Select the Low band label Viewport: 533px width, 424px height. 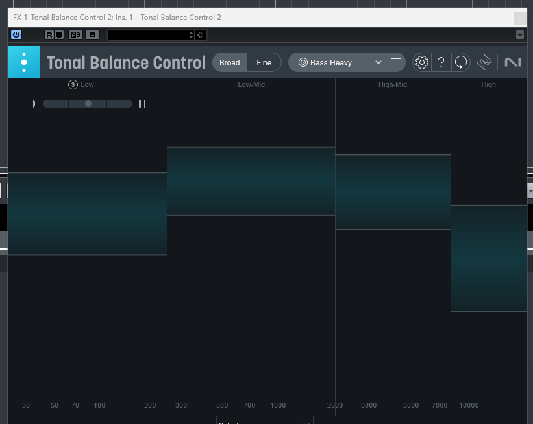point(88,84)
